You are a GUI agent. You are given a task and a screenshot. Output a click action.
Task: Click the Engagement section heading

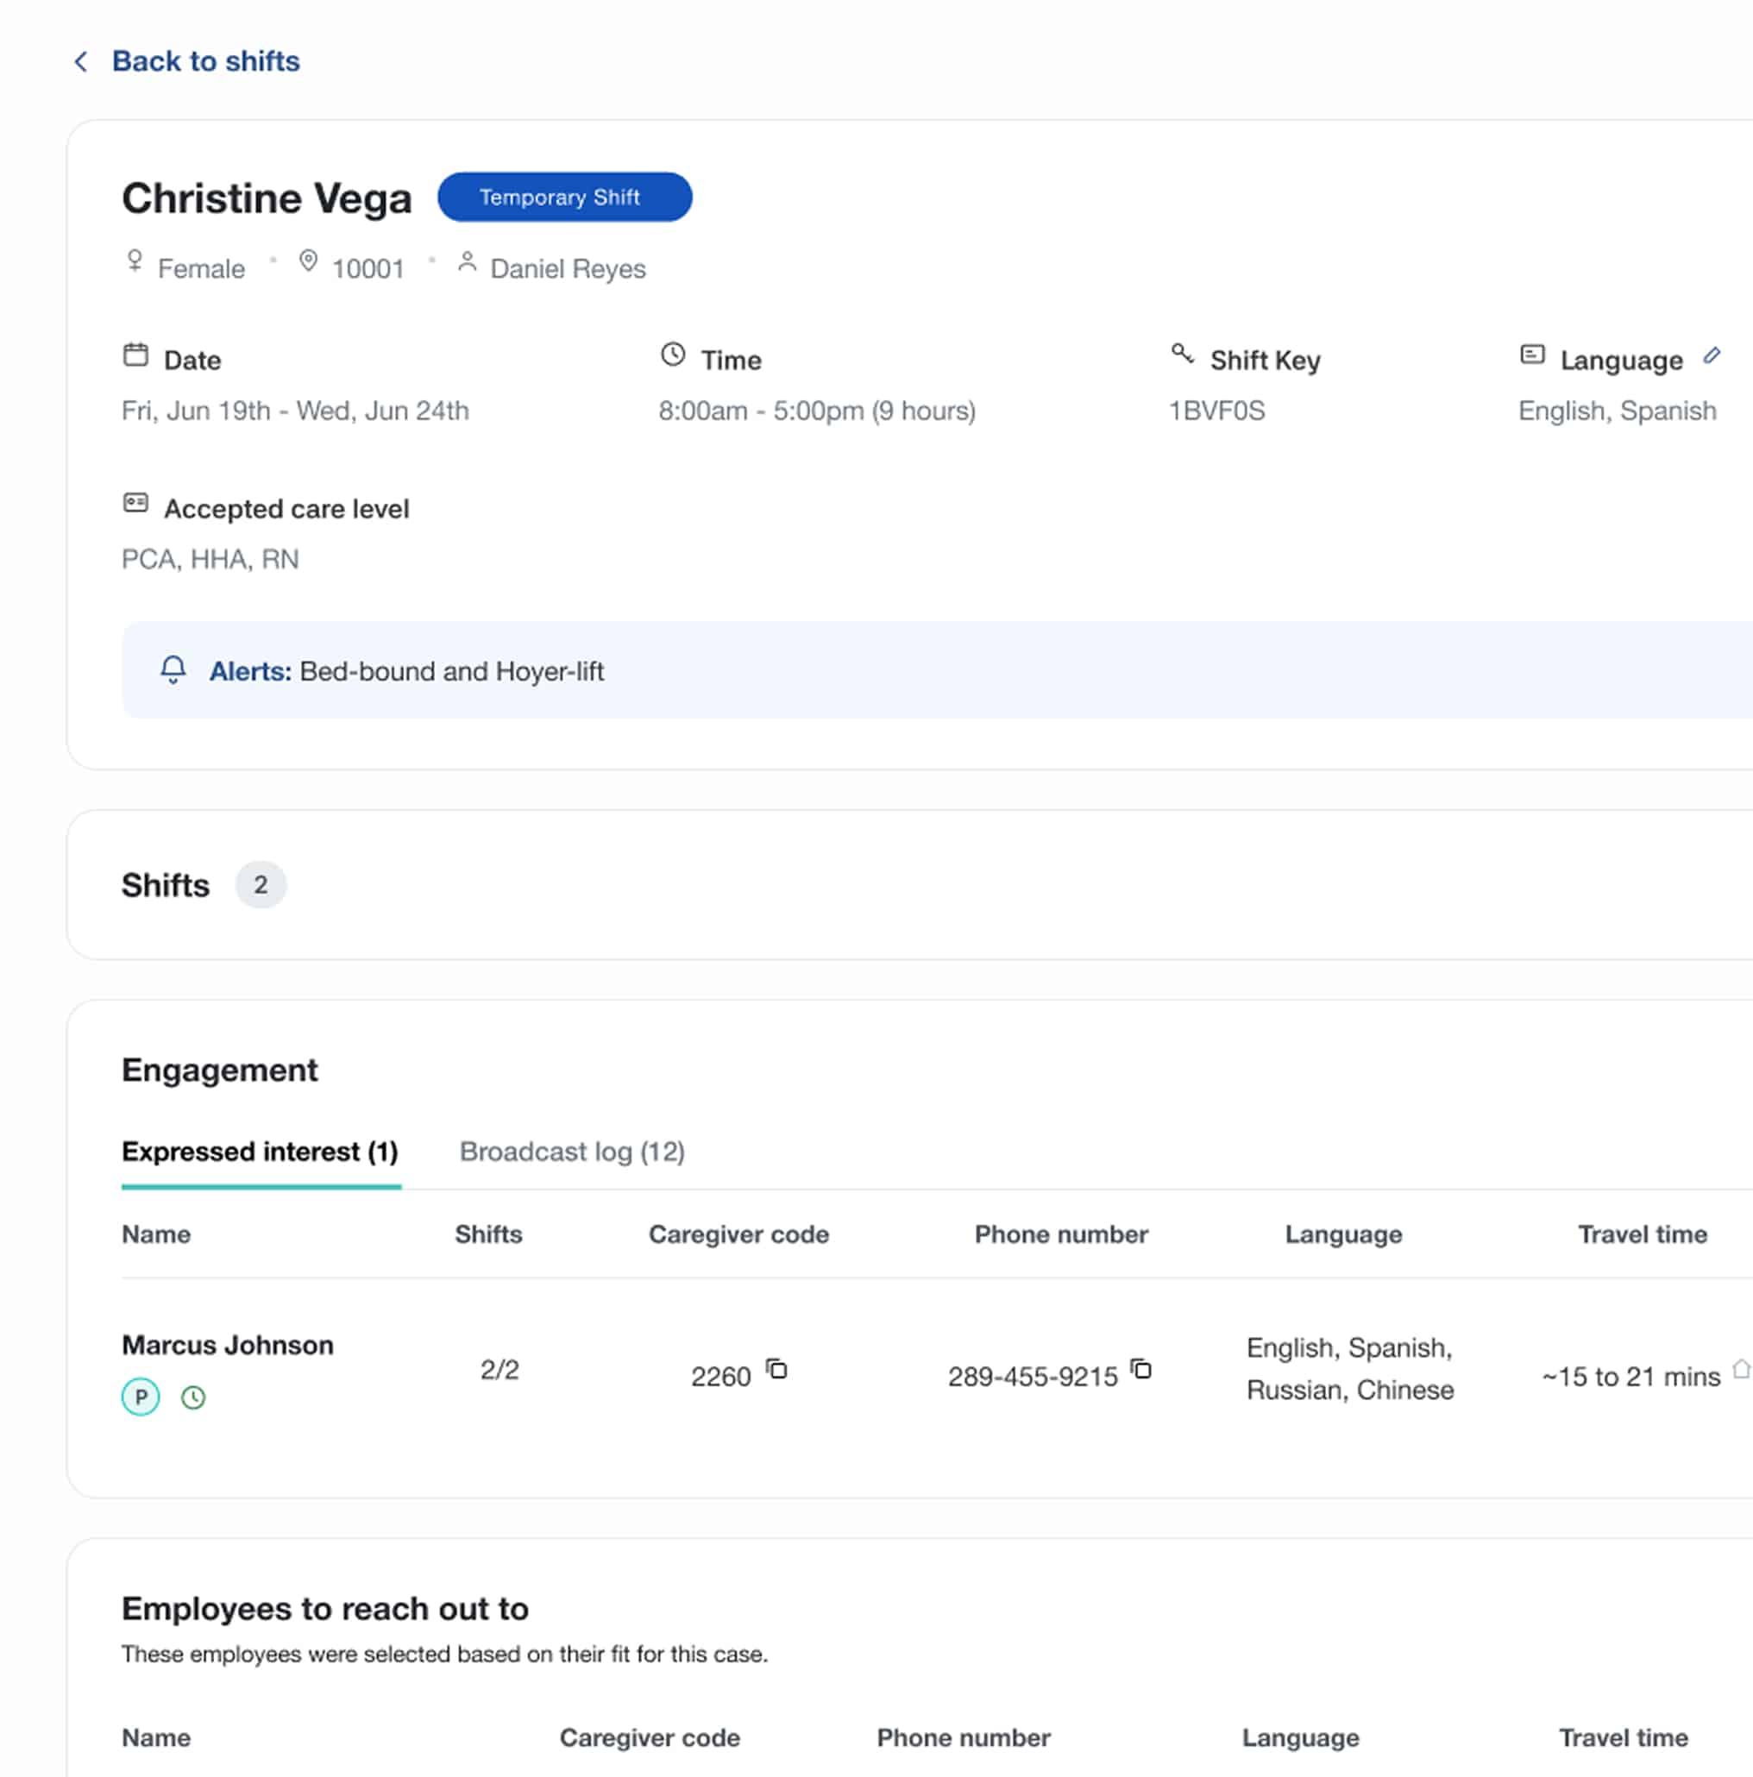220,1070
